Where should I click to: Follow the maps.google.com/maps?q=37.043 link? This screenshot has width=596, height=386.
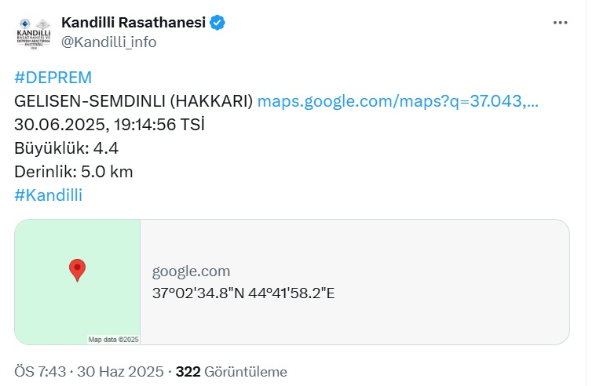[398, 101]
